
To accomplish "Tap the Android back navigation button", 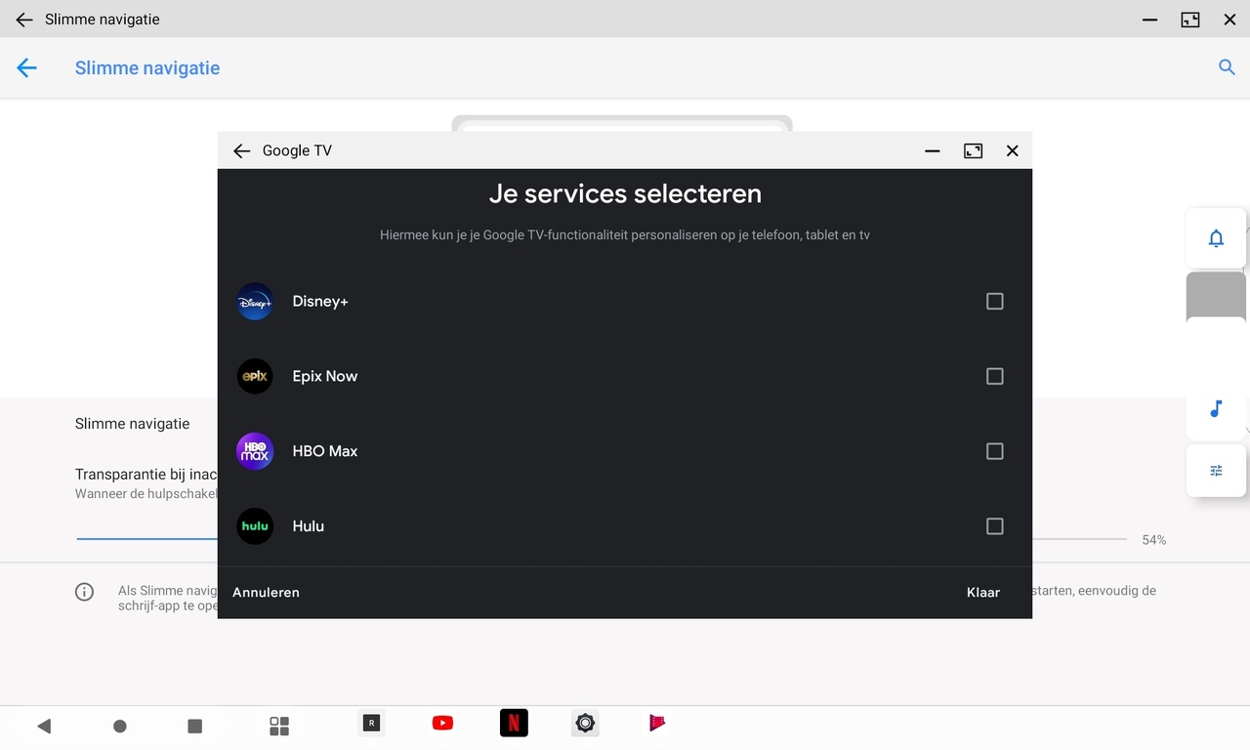I will point(44,726).
